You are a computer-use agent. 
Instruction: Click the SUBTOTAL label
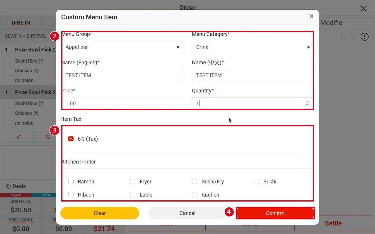pyautogui.click(x=21, y=202)
